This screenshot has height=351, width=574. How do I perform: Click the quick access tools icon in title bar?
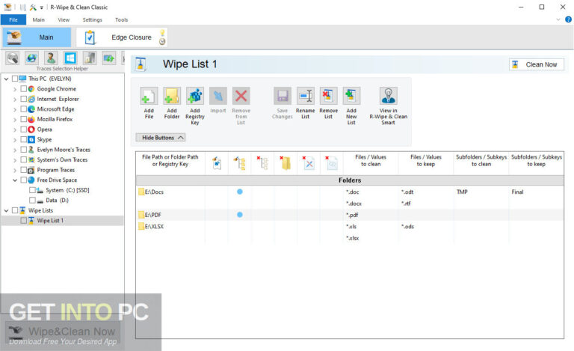[33, 7]
